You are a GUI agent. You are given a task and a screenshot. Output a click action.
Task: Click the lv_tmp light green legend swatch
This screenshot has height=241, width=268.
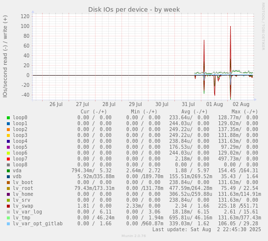coord(8,218)
